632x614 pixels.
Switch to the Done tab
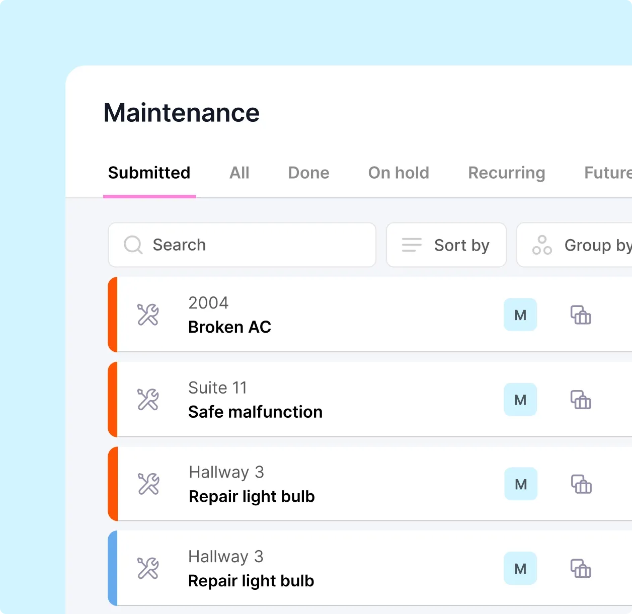point(308,173)
